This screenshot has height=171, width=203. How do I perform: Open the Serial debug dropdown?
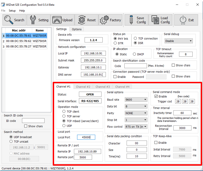(x=179, y=41)
